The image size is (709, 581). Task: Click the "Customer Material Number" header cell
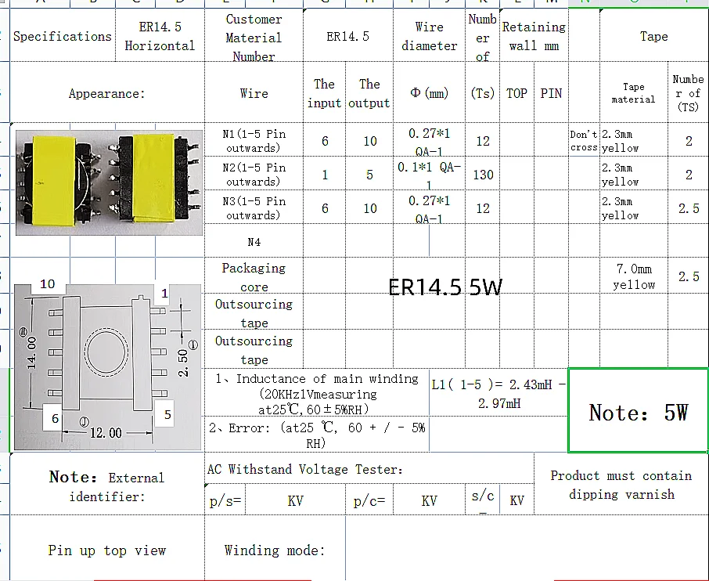click(x=254, y=36)
